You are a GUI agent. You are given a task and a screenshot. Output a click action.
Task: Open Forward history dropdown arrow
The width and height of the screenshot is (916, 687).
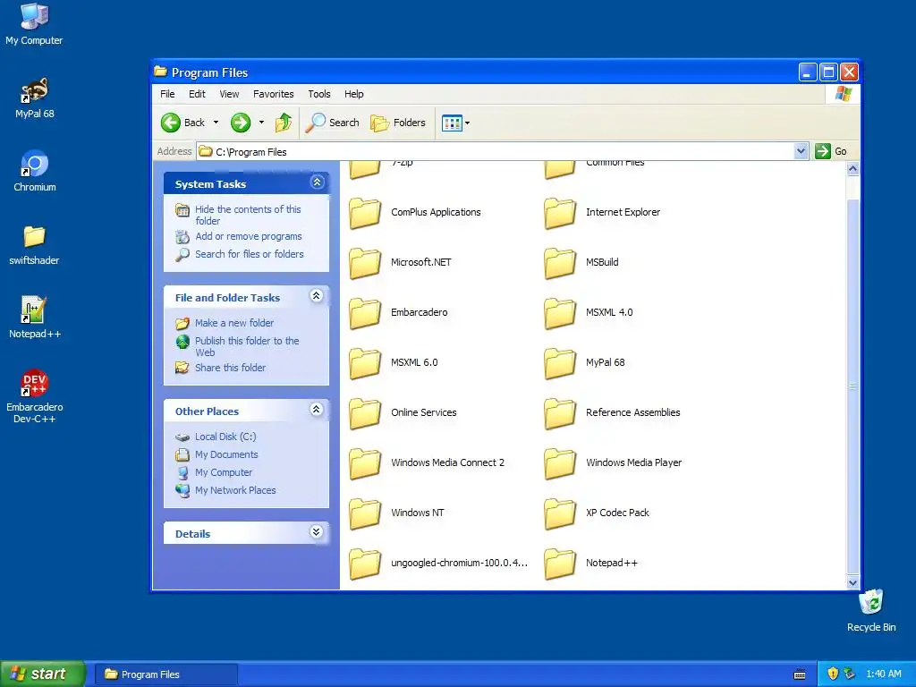261,123
